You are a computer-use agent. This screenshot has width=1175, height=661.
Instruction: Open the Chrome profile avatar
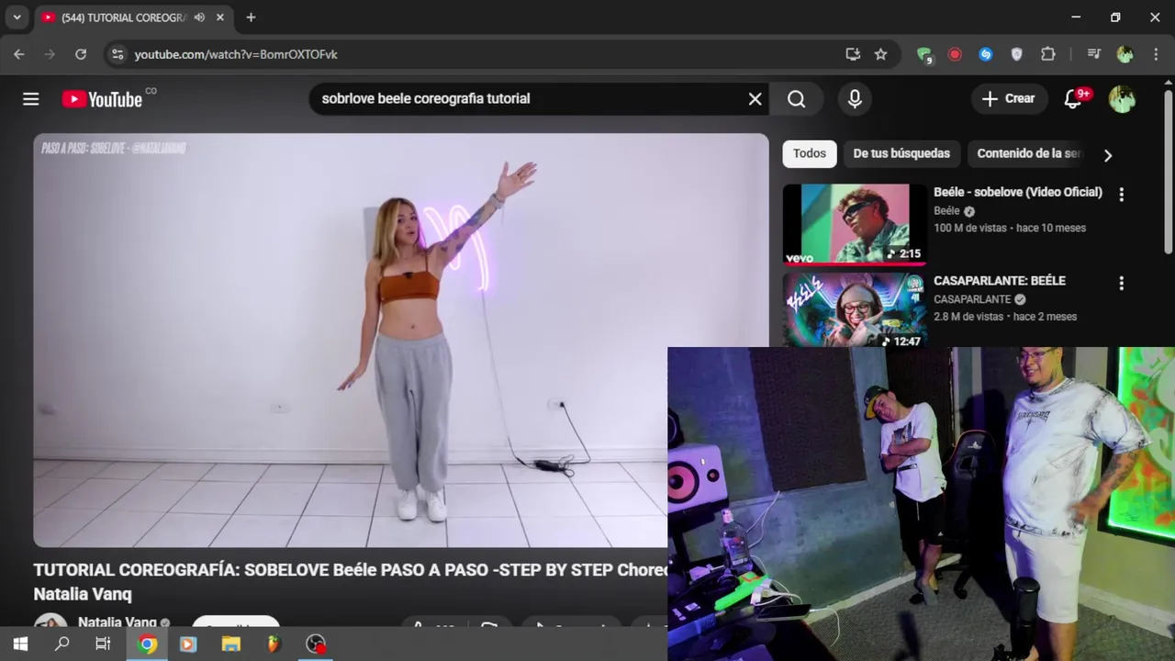tap(1125, 54)
